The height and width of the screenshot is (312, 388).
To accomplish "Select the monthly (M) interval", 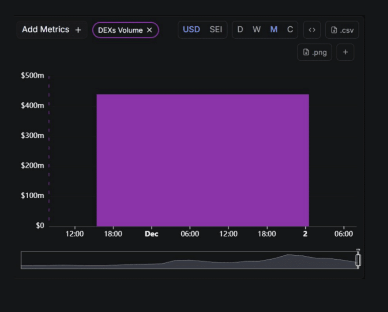I will click(x=274, y=30).
